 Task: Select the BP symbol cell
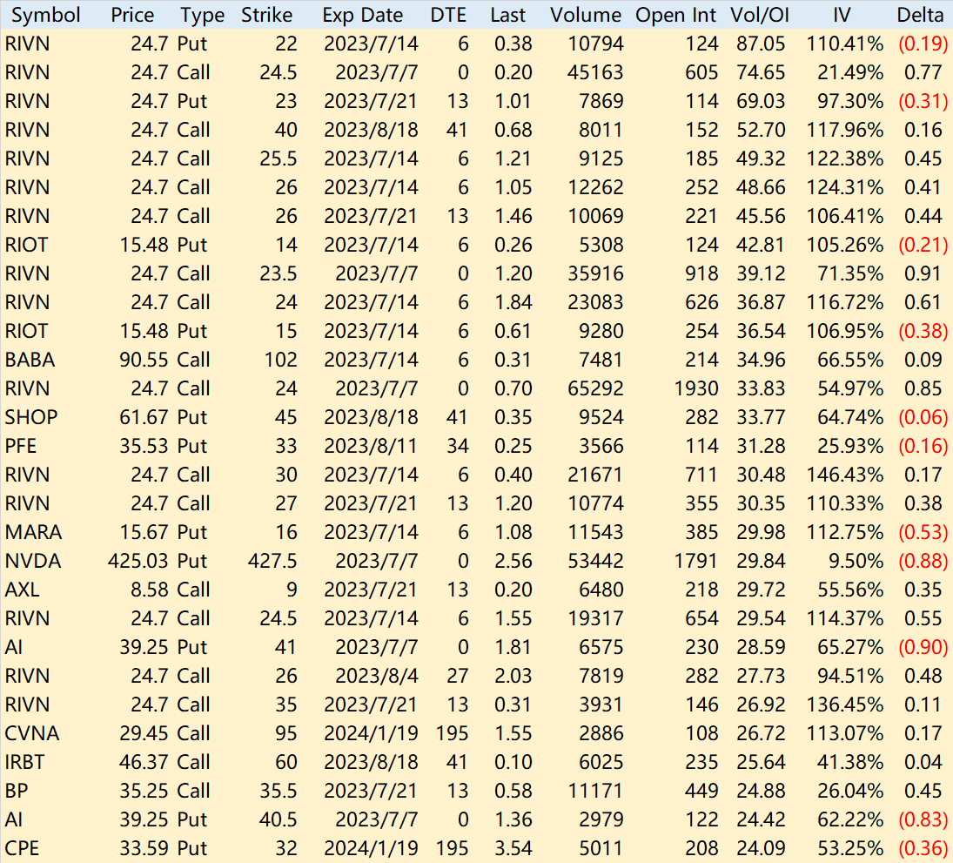[17, 791]
